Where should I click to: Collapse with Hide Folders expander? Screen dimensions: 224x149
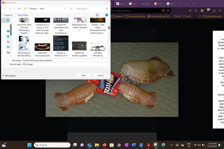click(9, 76)
